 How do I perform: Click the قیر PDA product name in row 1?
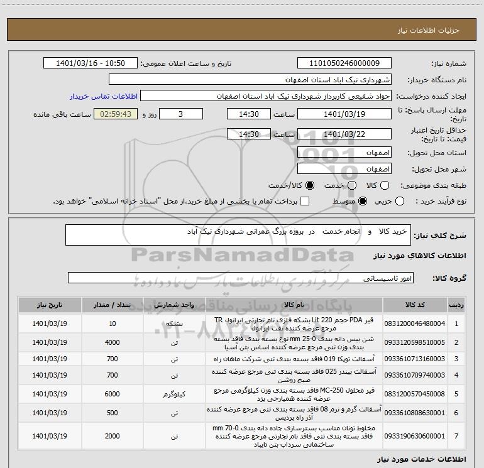point(294,324)
